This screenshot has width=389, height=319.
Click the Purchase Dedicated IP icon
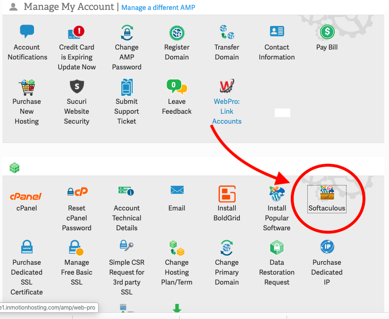point(327,247)
